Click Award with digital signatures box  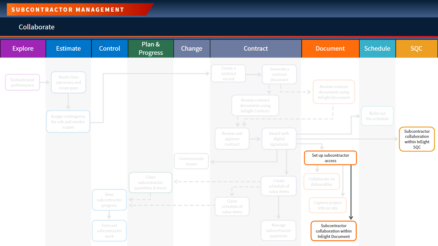click(279, 139)
